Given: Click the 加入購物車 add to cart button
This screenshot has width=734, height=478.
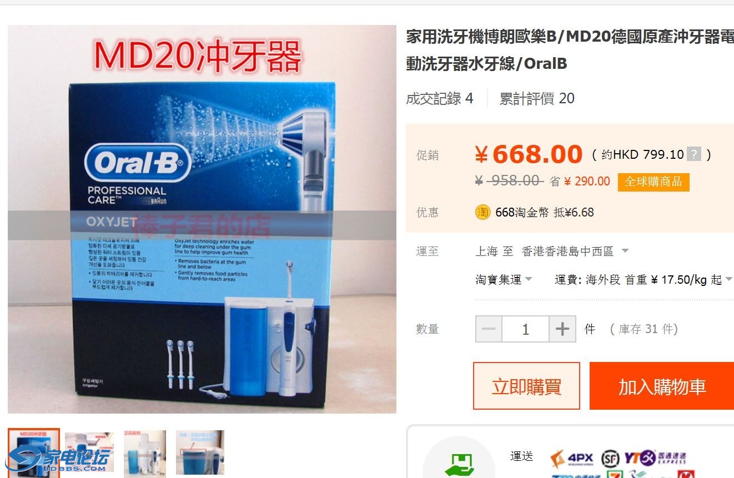Looking at the screenshot, I should [x=662, y=386].
